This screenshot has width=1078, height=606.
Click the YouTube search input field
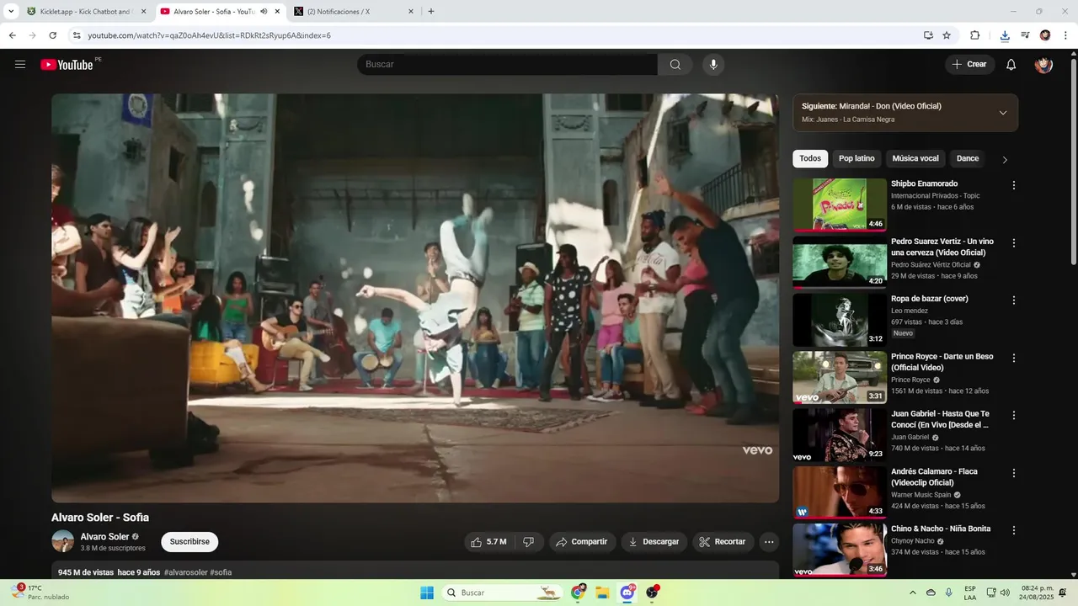click(x=507, y=65)
